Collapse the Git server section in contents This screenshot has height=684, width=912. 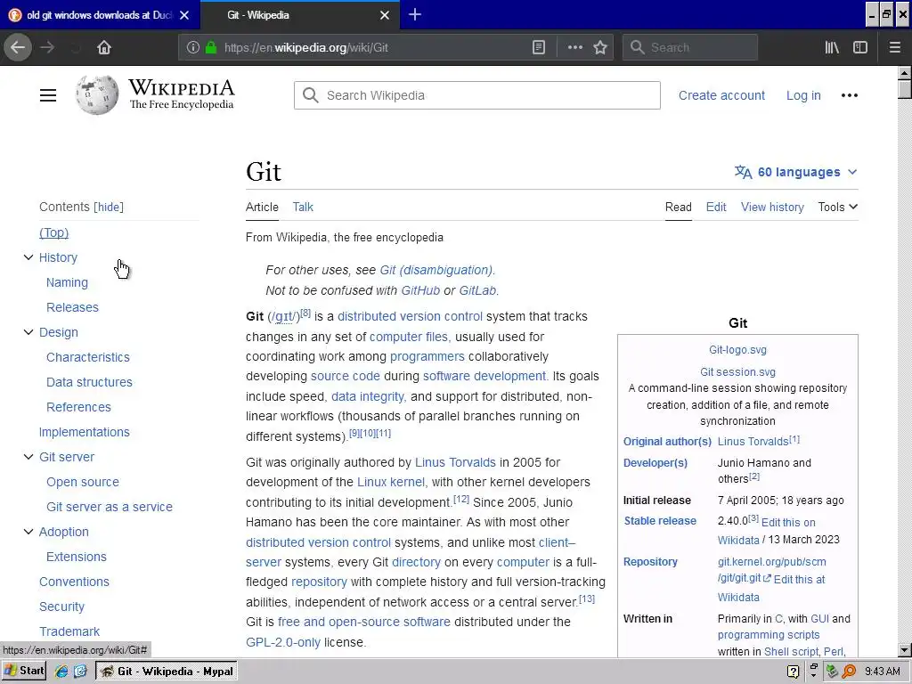pyautogui.click(x=28, y=457)
